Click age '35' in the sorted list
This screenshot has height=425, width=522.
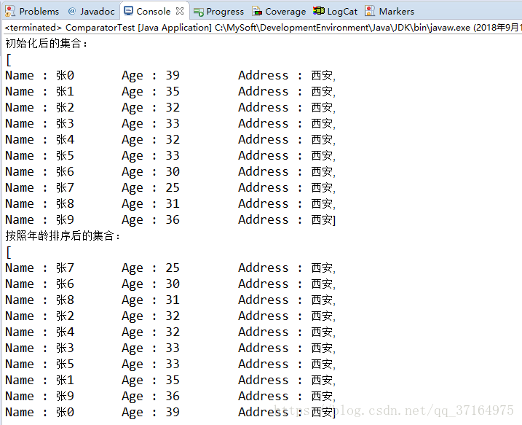[173, 380]
